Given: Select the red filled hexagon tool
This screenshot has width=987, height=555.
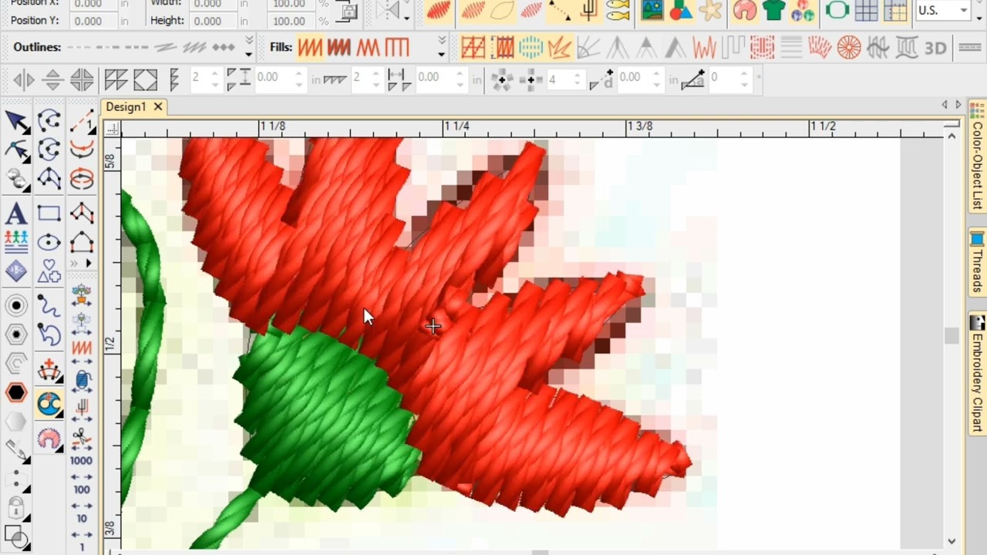Looking at the screenshot, I should (x=16, y=393).
